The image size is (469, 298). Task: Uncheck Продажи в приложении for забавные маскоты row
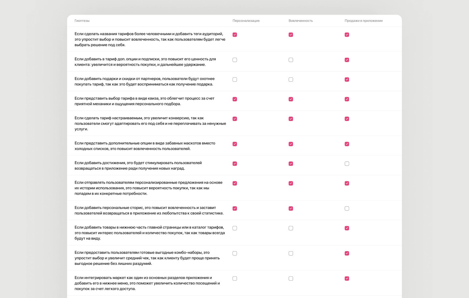pos(347,144)
